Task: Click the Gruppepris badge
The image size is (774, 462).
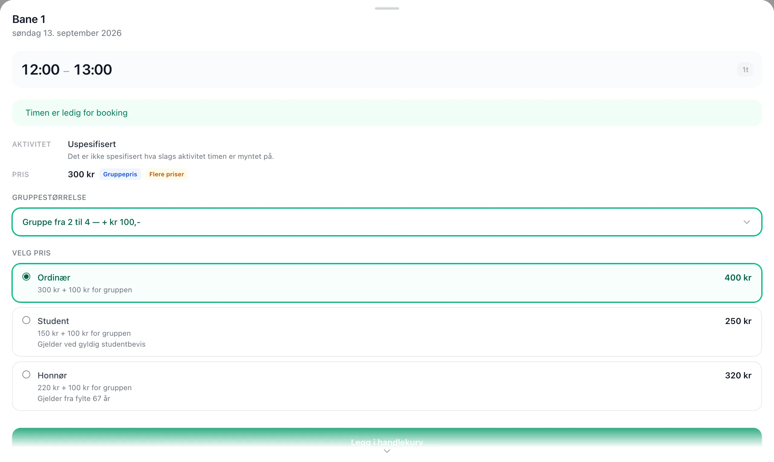Action: (x=120, y=174)
